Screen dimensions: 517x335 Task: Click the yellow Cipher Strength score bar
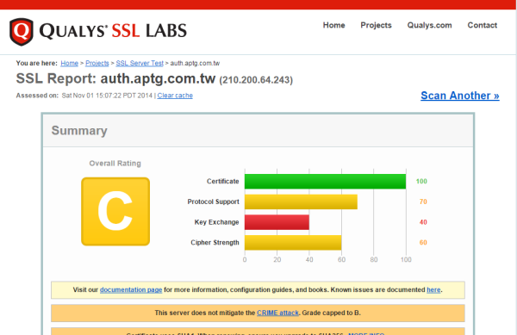(293, 243)
